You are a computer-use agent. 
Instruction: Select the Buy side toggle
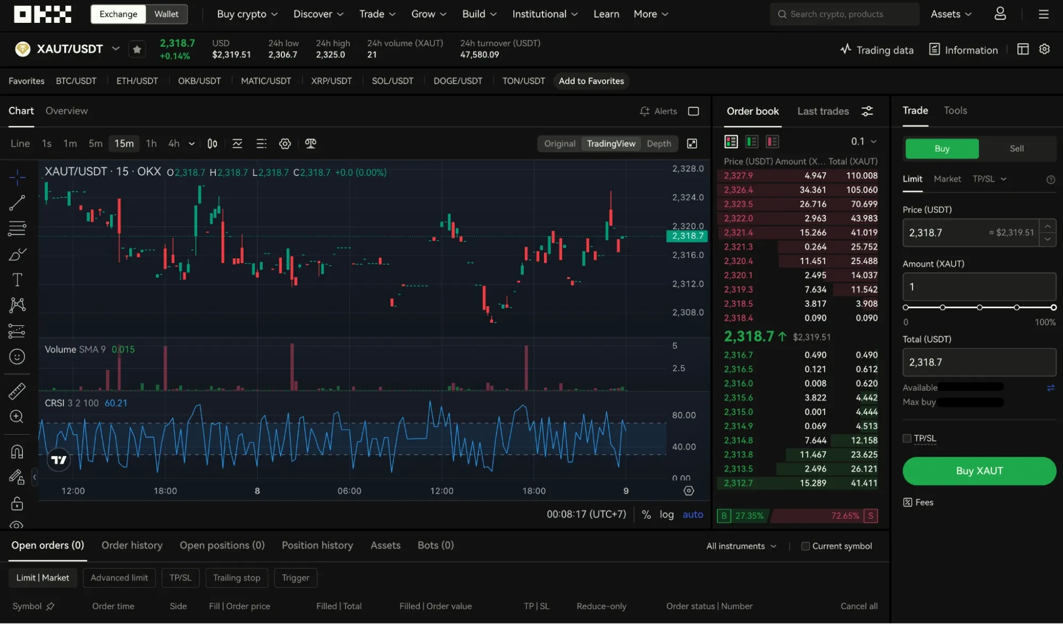point(942,148)
